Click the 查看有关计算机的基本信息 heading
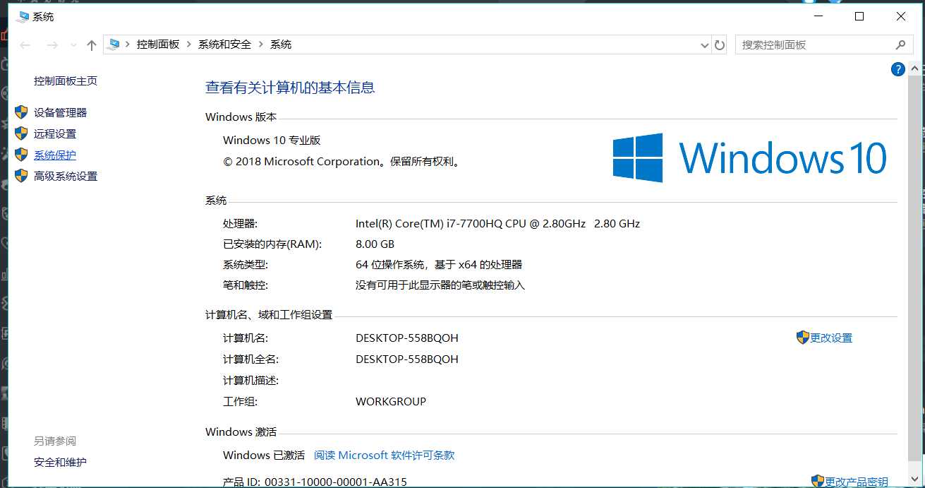The image size is (925, 488). 290,88
